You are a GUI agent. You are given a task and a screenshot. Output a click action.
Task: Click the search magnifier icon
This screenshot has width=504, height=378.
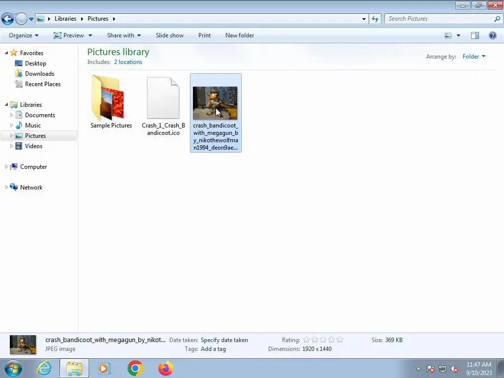[x=497, y=19]
